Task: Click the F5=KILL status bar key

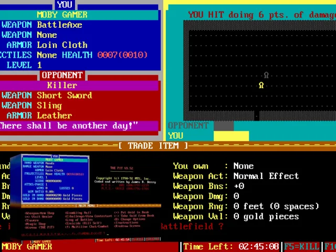Action: [302, 246]
